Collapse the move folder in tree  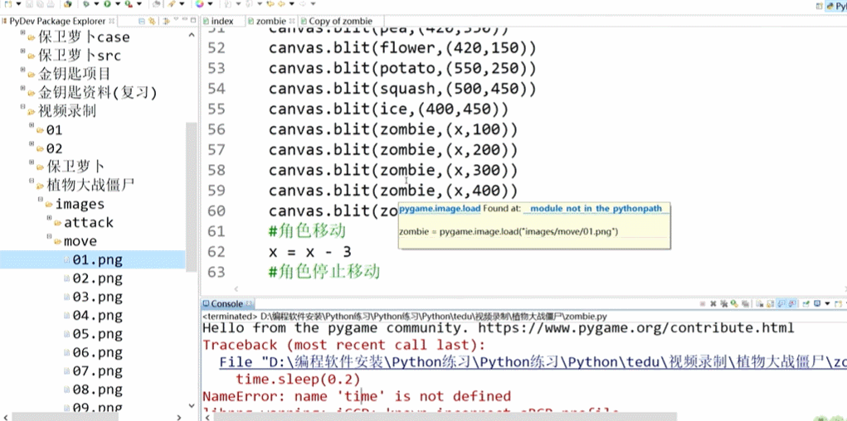(50, 238)
